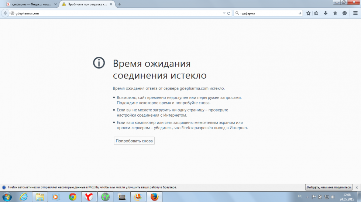
Task: Go to the Firefox home page icon
Action: point(335,13)
